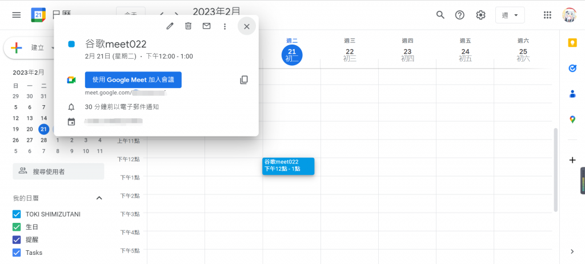
Task: Click the 30 分鐘前以電子郵件通知 text
Action: [122, 107]
